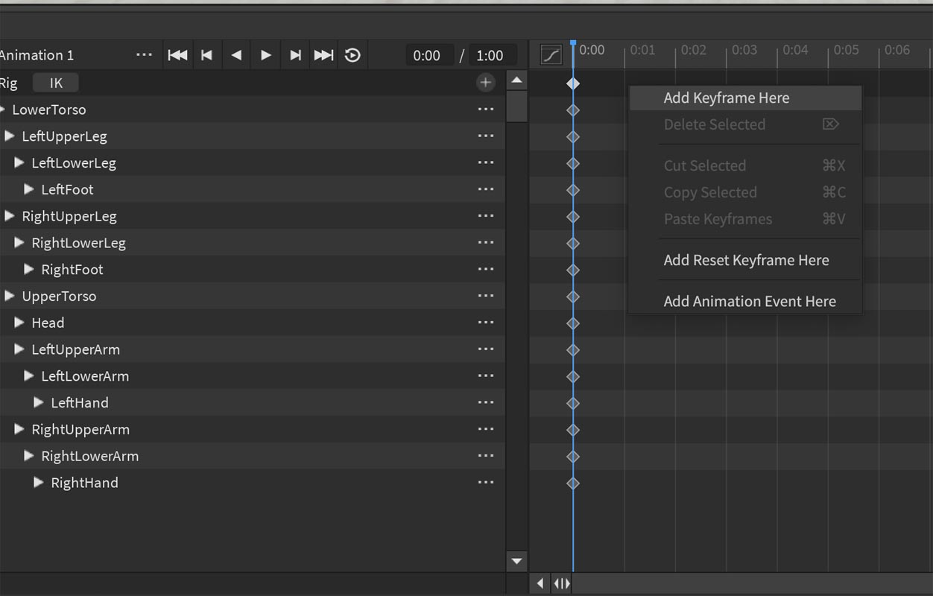Open LeftLowerLeg track options menu
This screenshot has height=596, width=933.
pyautogui.click(x=486, y=162)
